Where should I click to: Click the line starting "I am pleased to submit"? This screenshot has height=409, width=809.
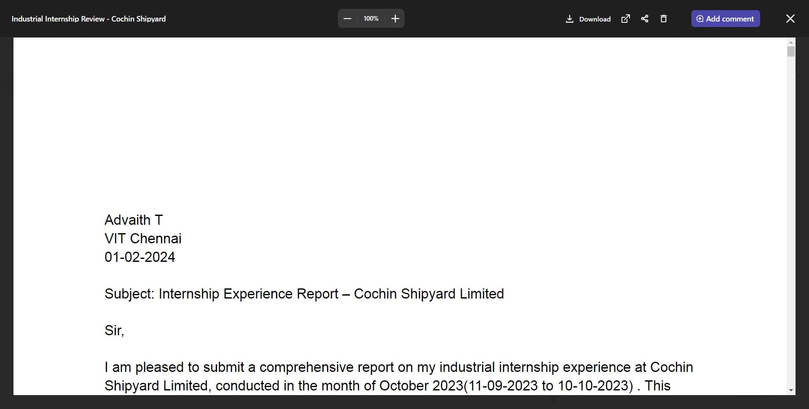click(398, 367)
